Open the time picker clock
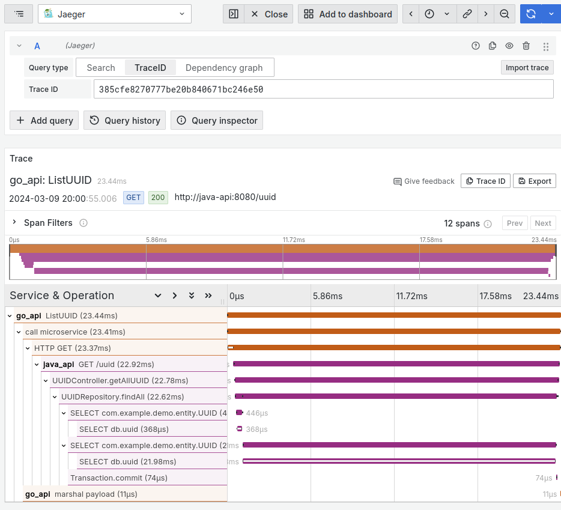 pos(429,14)
